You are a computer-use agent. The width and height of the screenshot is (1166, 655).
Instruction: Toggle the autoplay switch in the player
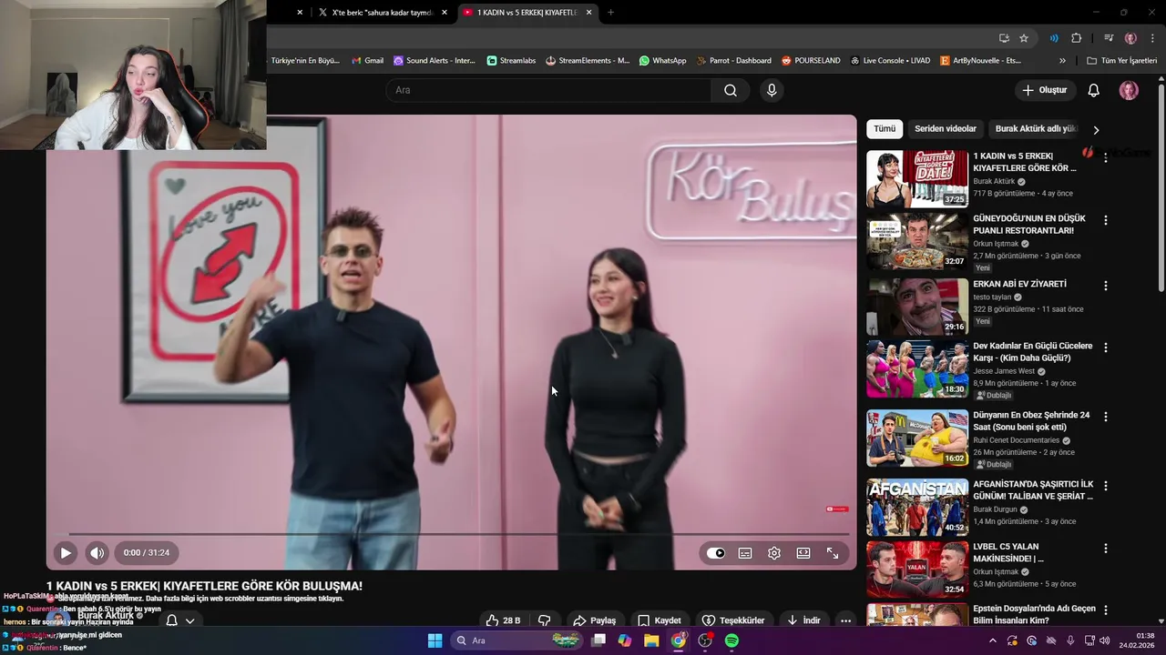(x=716, y=553)
